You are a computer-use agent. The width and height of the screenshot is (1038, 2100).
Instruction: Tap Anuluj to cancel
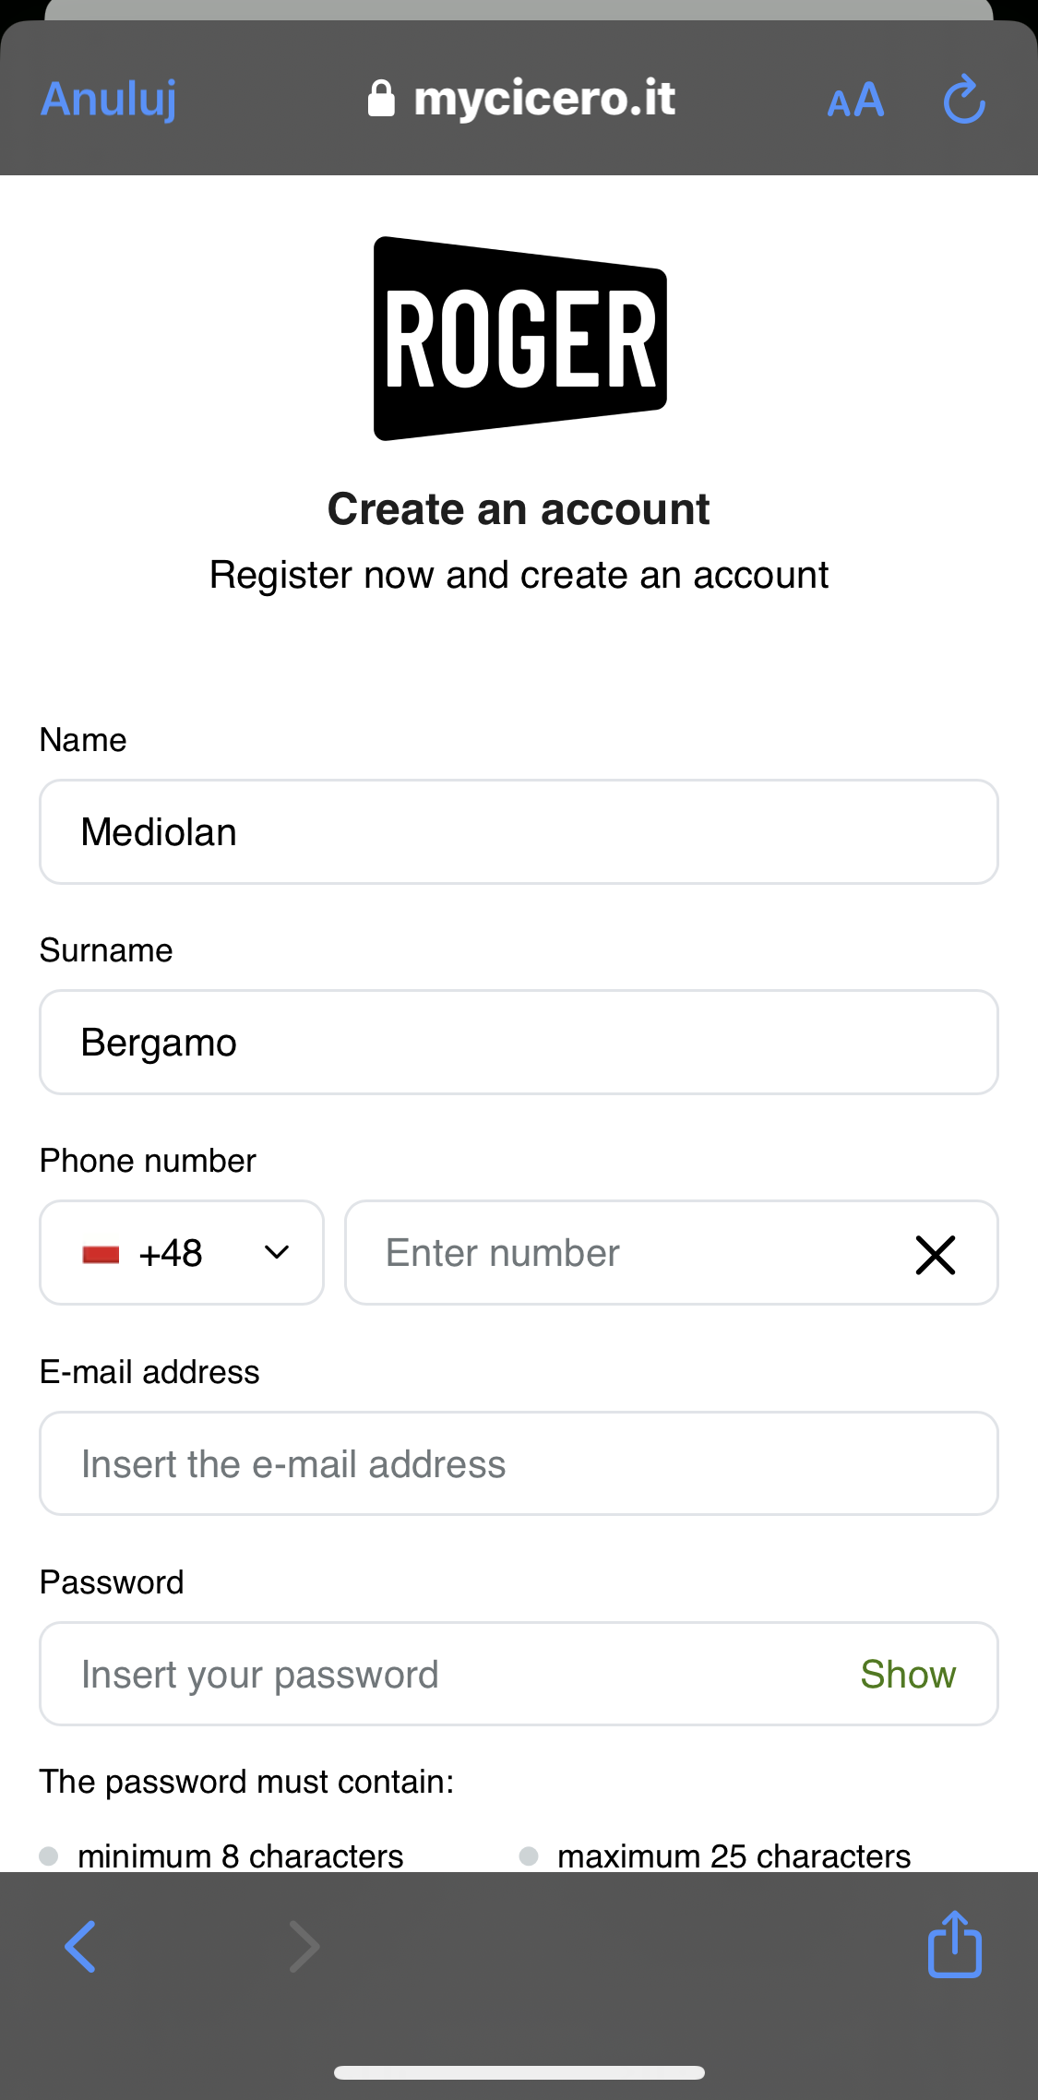pos(109,99)
